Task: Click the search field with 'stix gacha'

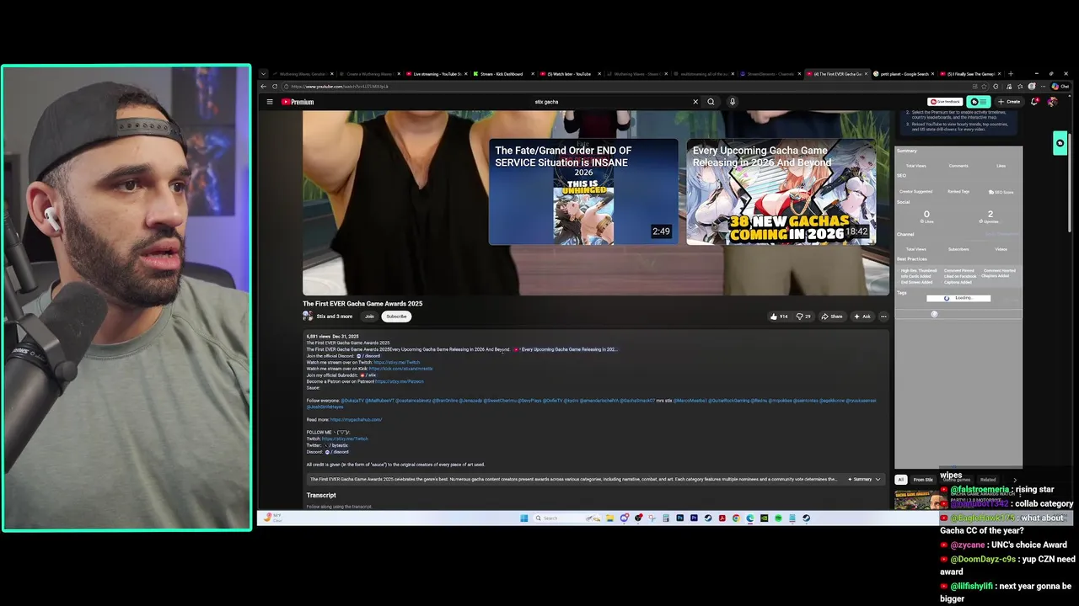Action: click(x=611, y=102)
